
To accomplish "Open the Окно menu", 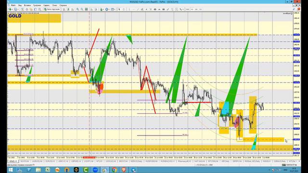I will pos(54,5).
